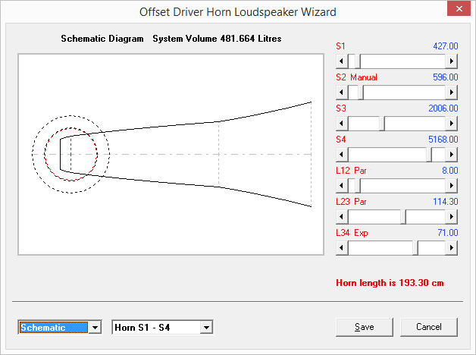Screen dimensions: 476x355
Task: Cancel the horn wizard dialog
Action: (x=429, y=327)
